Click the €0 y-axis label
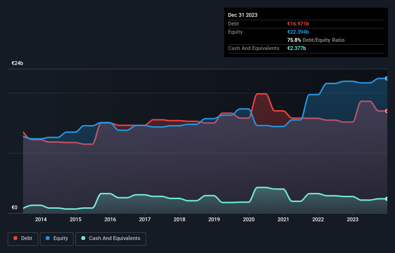This screenshot has width=395, height=253. (14, 208)
